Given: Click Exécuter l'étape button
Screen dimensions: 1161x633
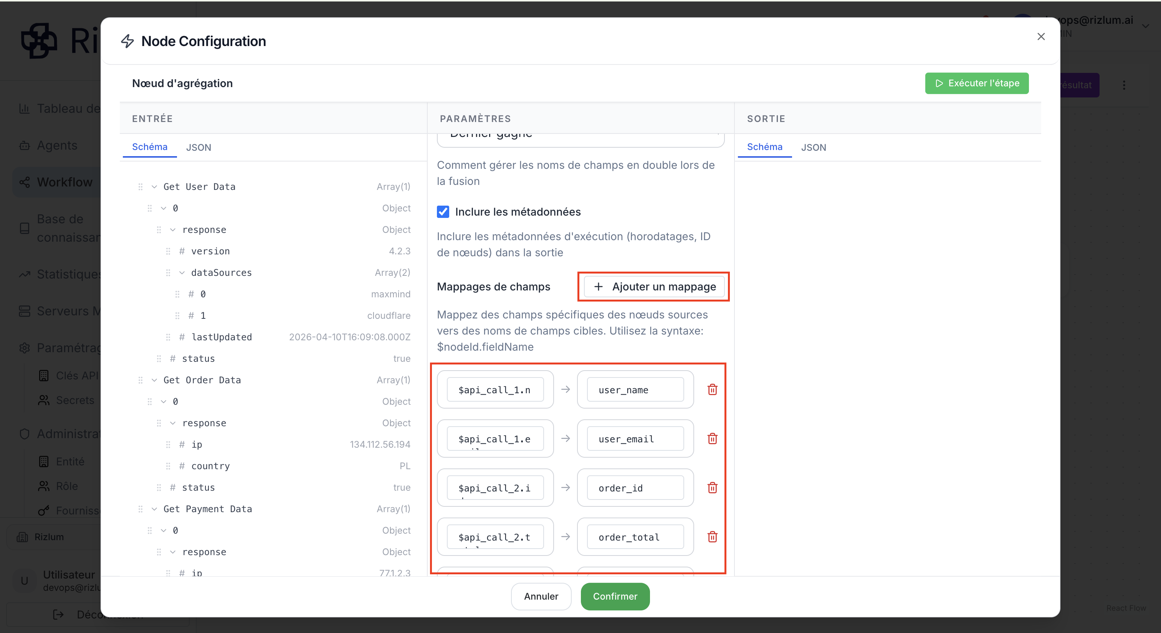Looking at the screenshot, I should 977,83.
